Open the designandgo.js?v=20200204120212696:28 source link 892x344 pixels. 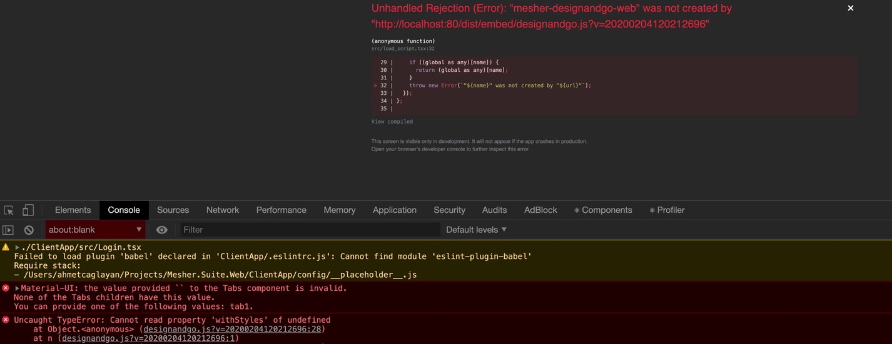click(233, 329)
